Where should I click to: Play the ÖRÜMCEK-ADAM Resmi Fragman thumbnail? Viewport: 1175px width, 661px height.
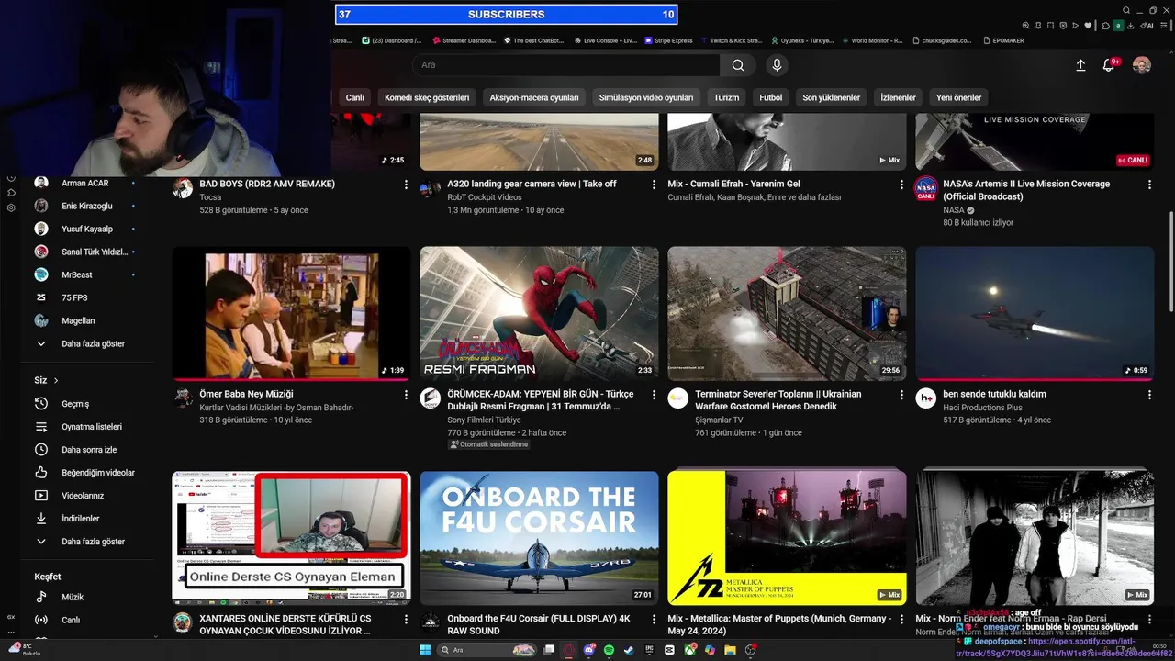539,313
